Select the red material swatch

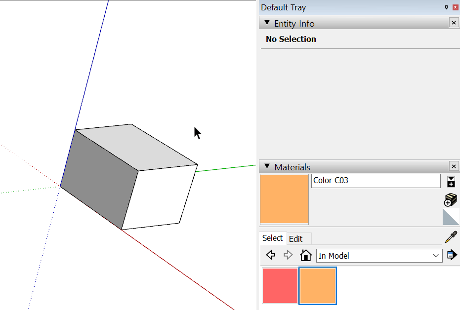coord(280,286)
